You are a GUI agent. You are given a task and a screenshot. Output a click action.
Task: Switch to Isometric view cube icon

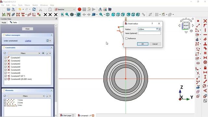tap(108, 14)
